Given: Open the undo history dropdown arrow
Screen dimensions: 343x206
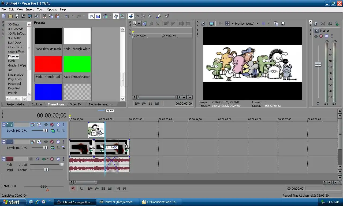Looking at the screenshot, I should coord(72,16).
